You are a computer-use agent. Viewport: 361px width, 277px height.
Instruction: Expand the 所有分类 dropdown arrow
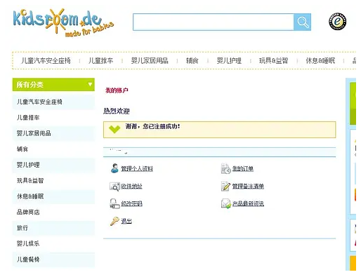(90, 84)
